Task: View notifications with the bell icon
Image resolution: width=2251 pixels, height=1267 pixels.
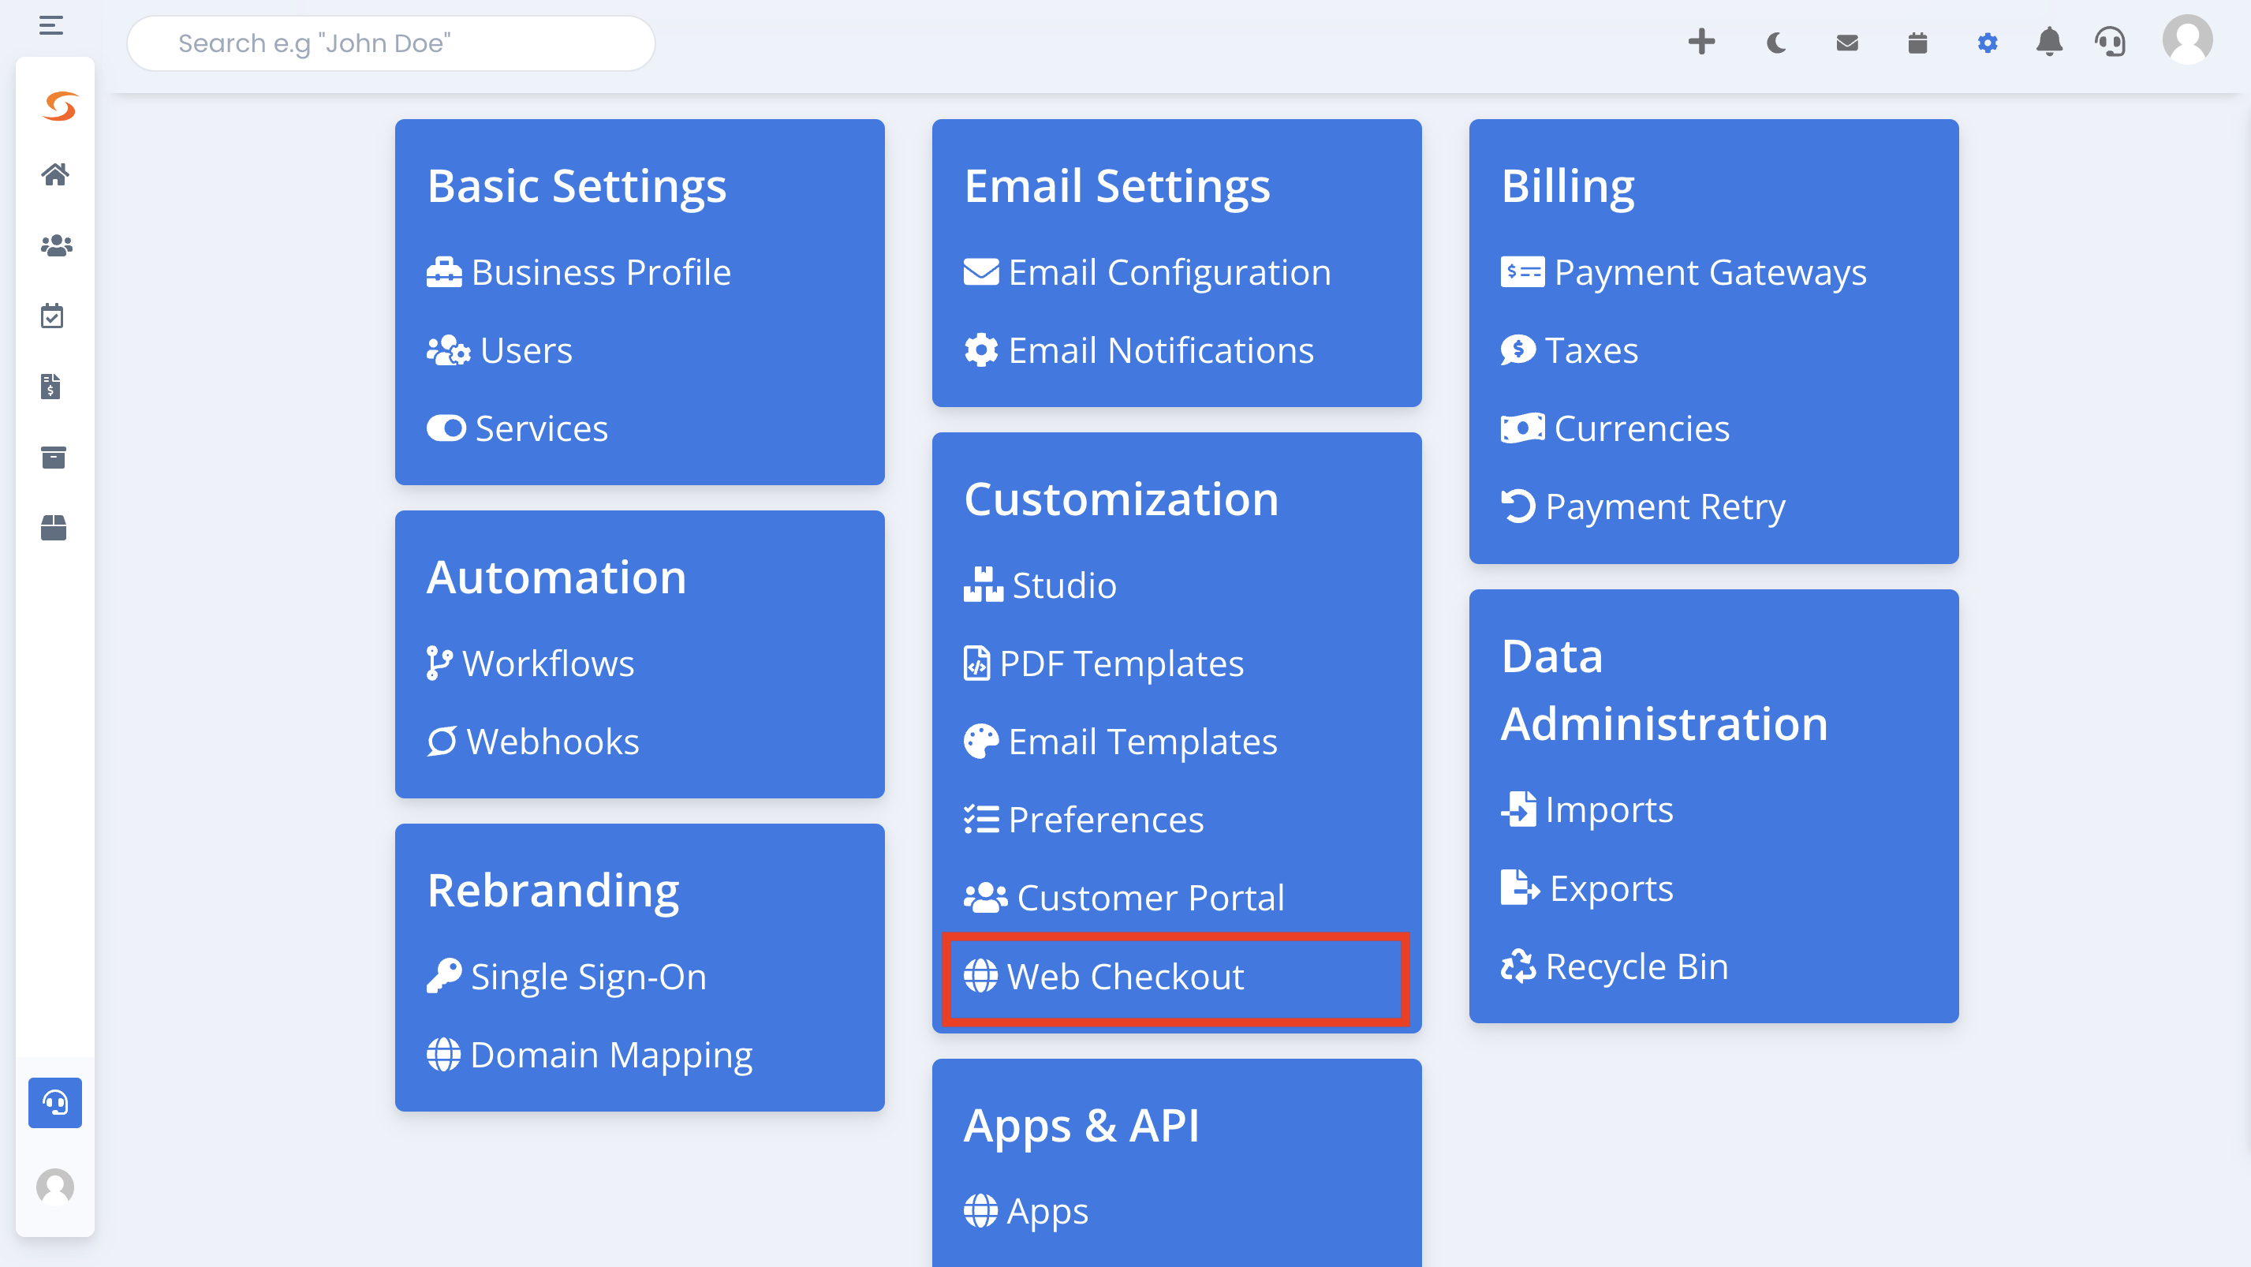Action: click(x=2049, y=42)
